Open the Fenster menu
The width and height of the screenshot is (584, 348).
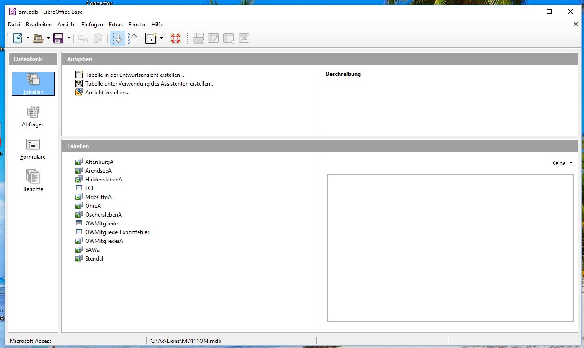(137, 25)
